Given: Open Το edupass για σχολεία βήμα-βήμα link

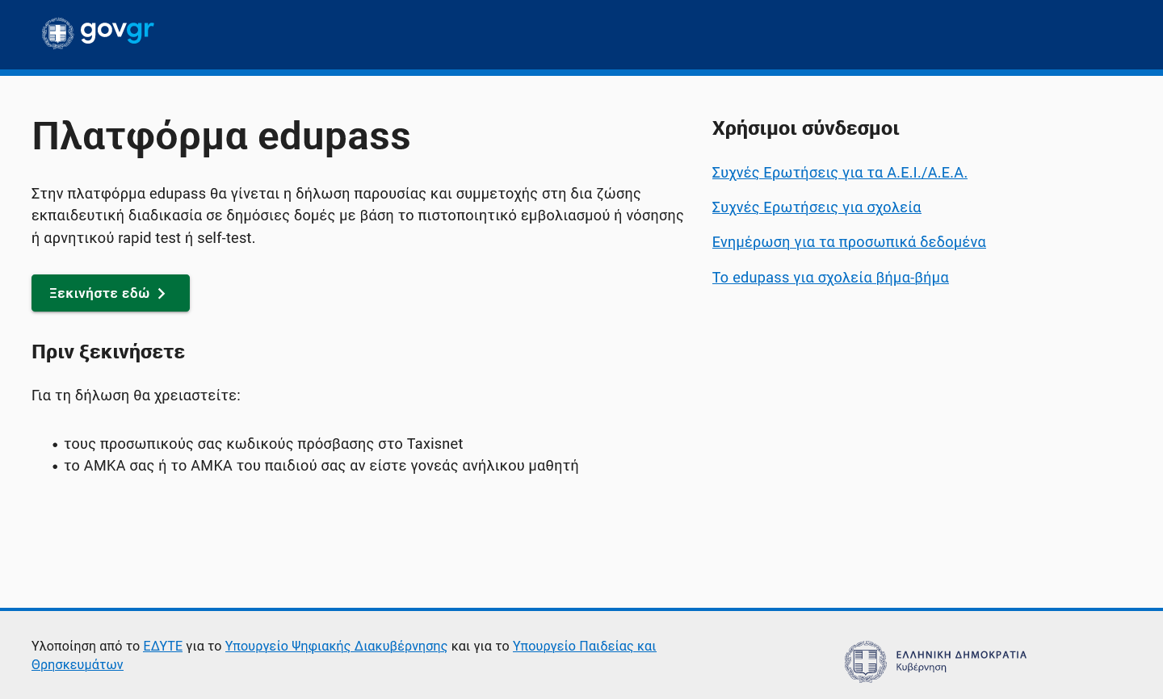Looking at the screenshot, I should point(830,278).
